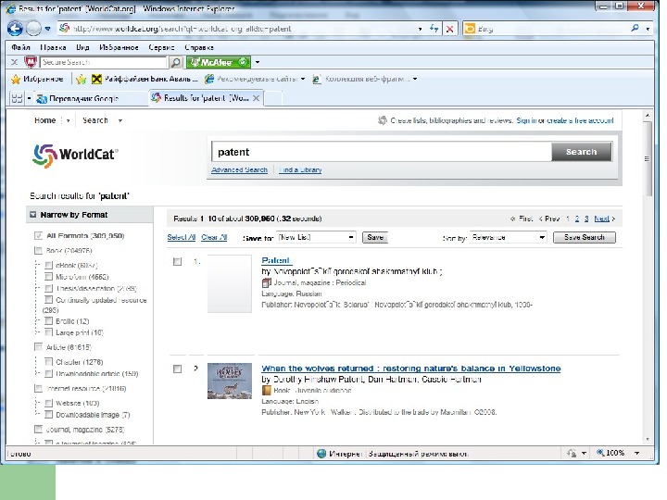Click the green McAfee status button

tap(219, 62)
